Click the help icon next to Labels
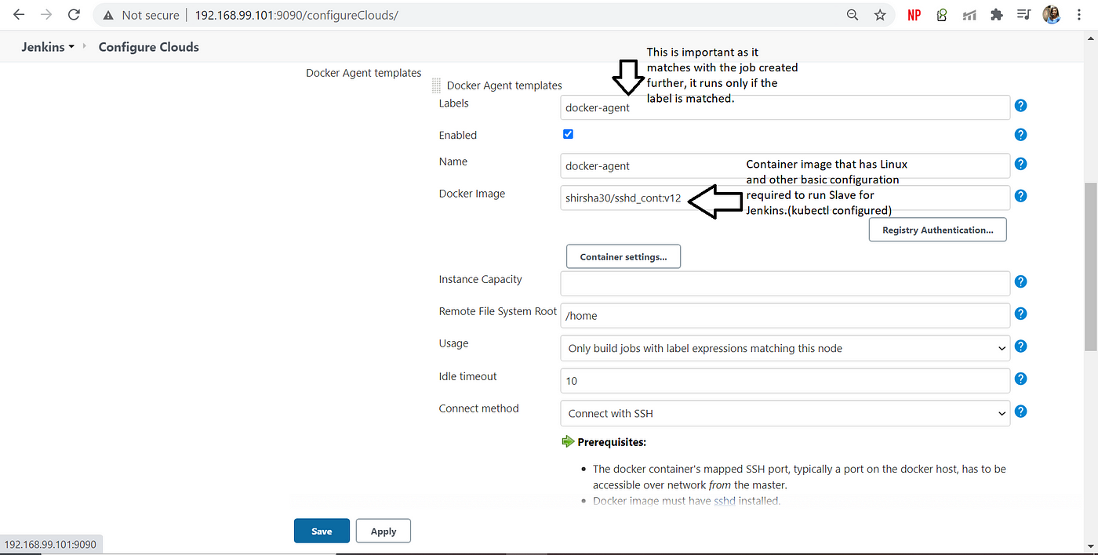This screenshot has width=1098, height=555. [x=1021, y=106]
